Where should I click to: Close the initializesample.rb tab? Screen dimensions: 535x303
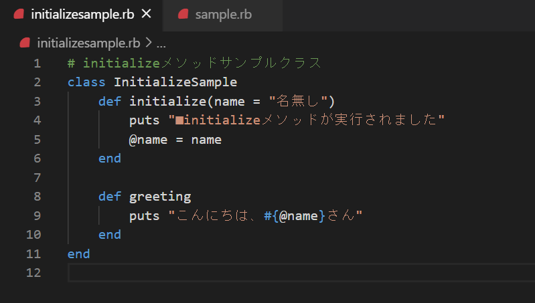[147, 14]
